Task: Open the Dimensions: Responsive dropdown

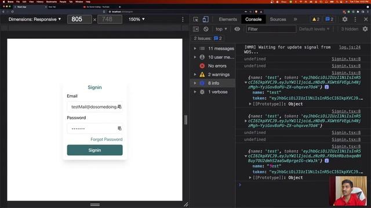Action: [x=35, y=19]
